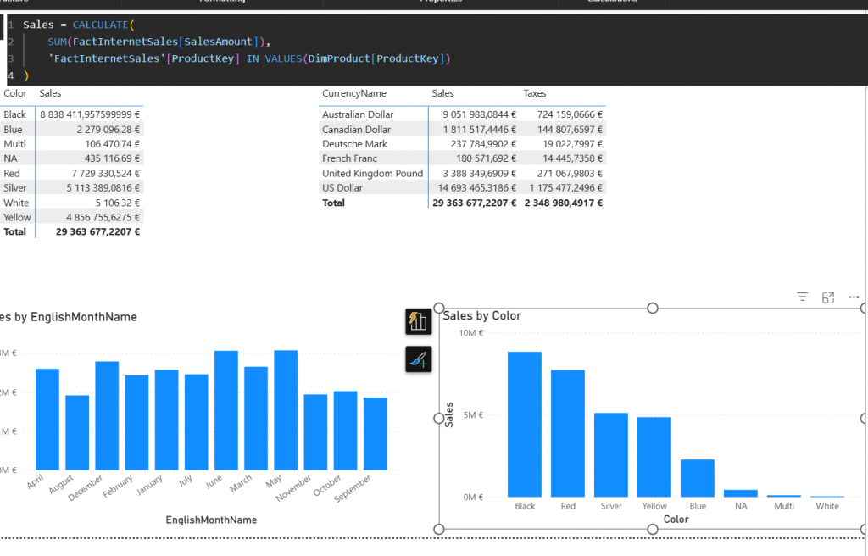Enter focus mode for Sales by Color chart
Viewport: 868px width, 556px height.
pyautogui.click(x=828, y=297)
